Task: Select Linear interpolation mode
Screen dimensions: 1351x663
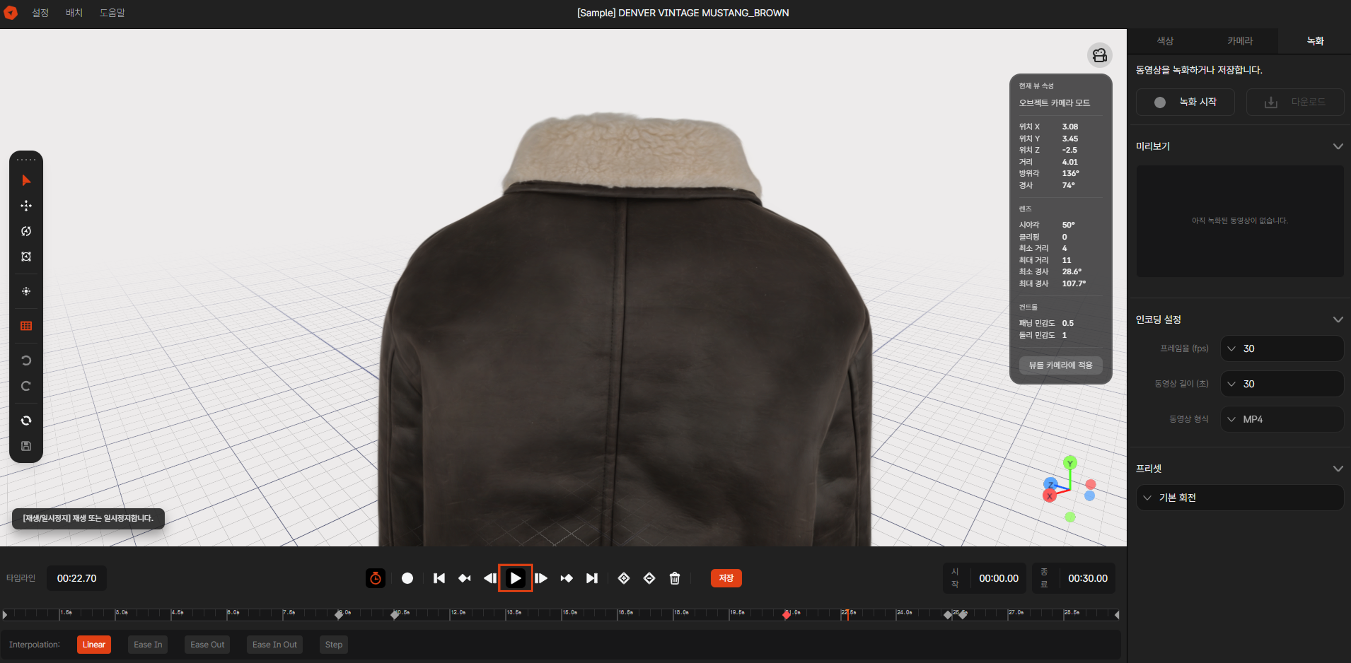Action: 94,644
